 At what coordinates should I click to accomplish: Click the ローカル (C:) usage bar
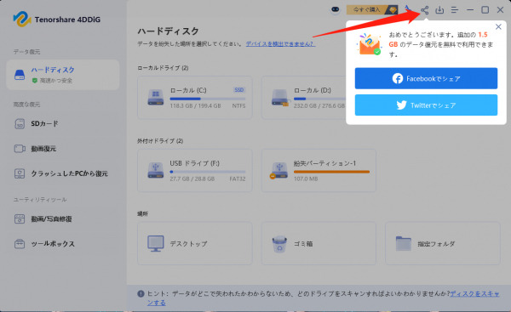(208, 99)
